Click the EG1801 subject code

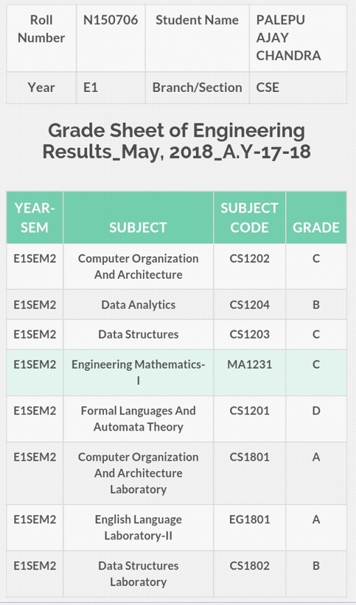249,519
